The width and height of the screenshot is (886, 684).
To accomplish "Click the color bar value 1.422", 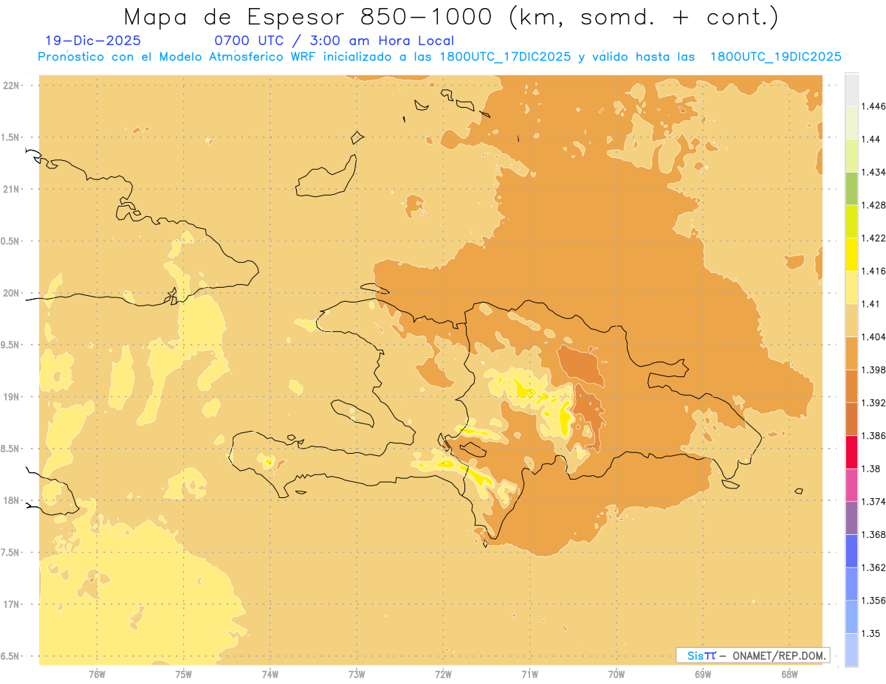I will point(873,238).
